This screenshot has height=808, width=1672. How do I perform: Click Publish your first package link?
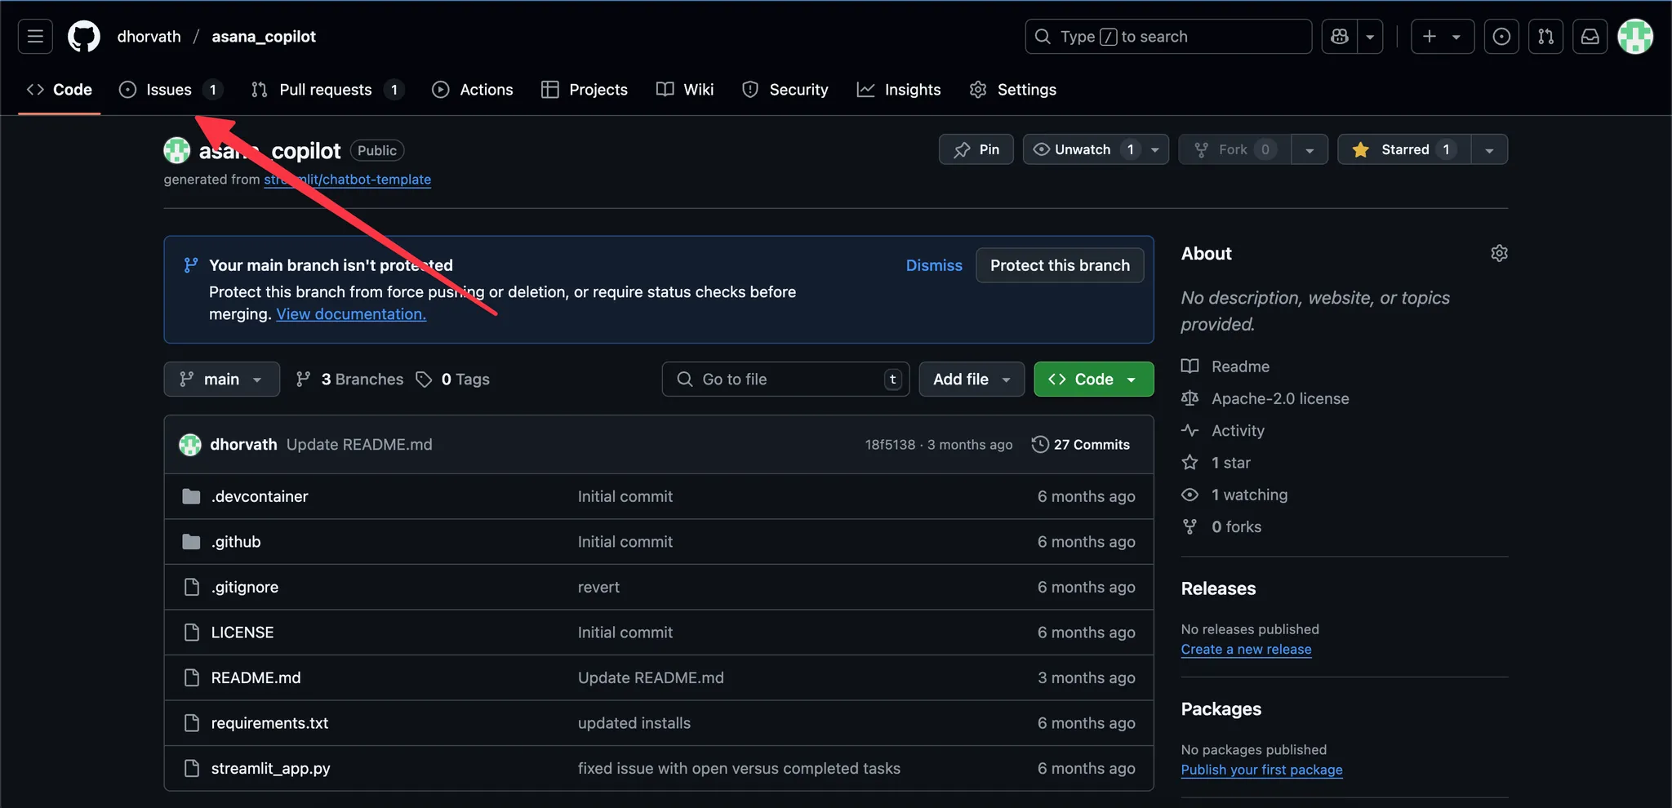point(1261,770)
